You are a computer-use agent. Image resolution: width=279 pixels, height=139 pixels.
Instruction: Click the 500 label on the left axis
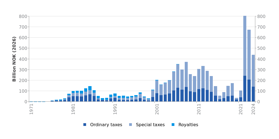23,48
